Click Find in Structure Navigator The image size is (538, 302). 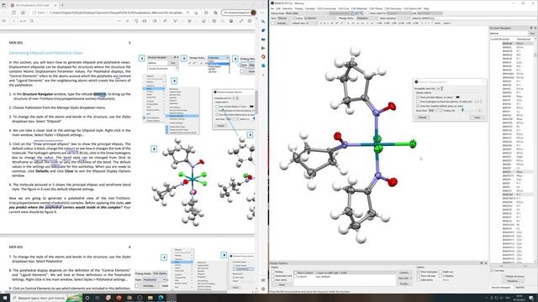(532, 34)
